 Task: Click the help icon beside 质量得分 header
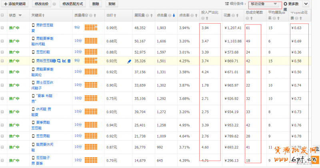click(91, 15)
